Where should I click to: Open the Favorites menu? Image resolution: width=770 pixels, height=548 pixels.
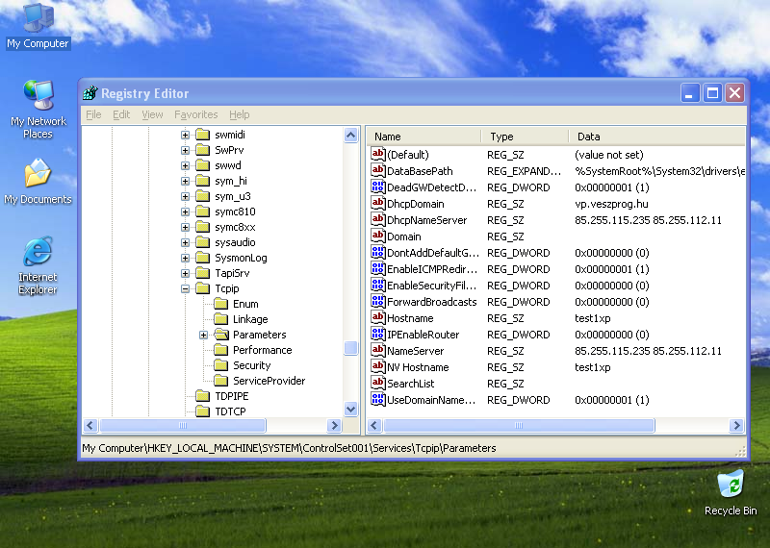tap(195, 114)
